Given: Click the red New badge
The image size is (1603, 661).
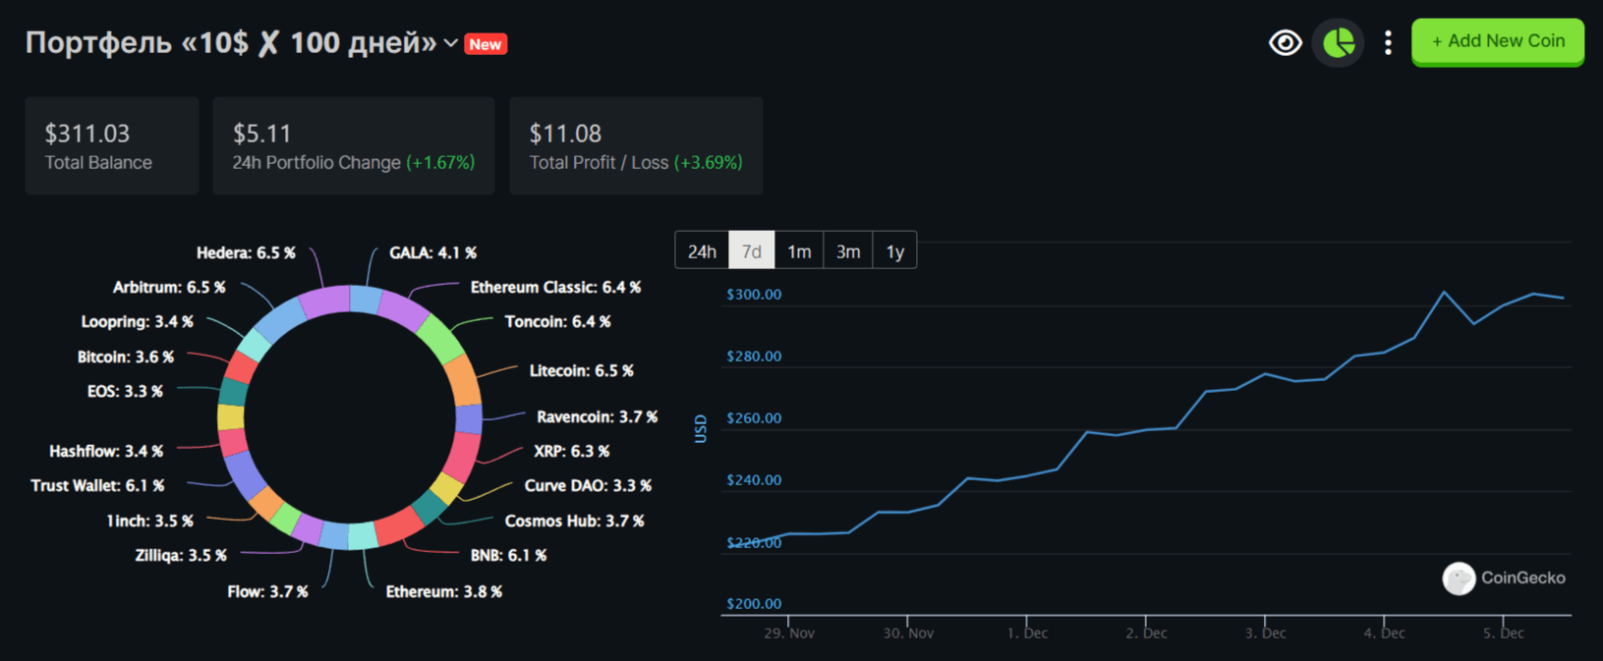Looking at the screenshot, I should coord(486,44).
